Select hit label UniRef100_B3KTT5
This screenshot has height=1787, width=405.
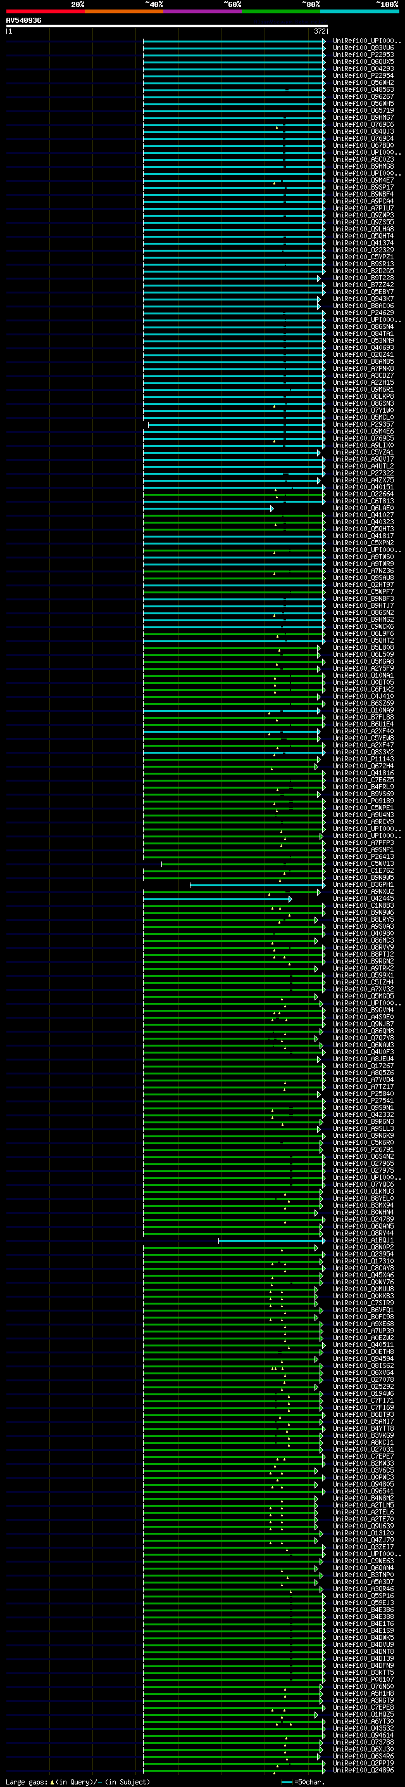point(363,1672)
